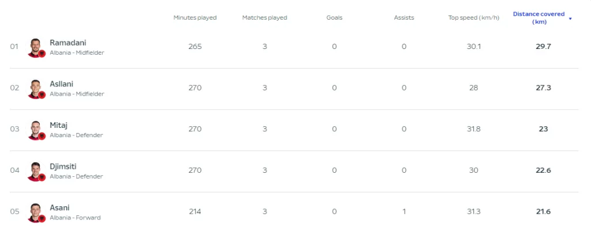Sort table by Assists column
Viewport: 591px width, 231px height.
(404, 18)
